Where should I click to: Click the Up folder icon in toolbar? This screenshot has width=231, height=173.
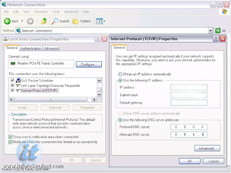(x=44, y=21)
